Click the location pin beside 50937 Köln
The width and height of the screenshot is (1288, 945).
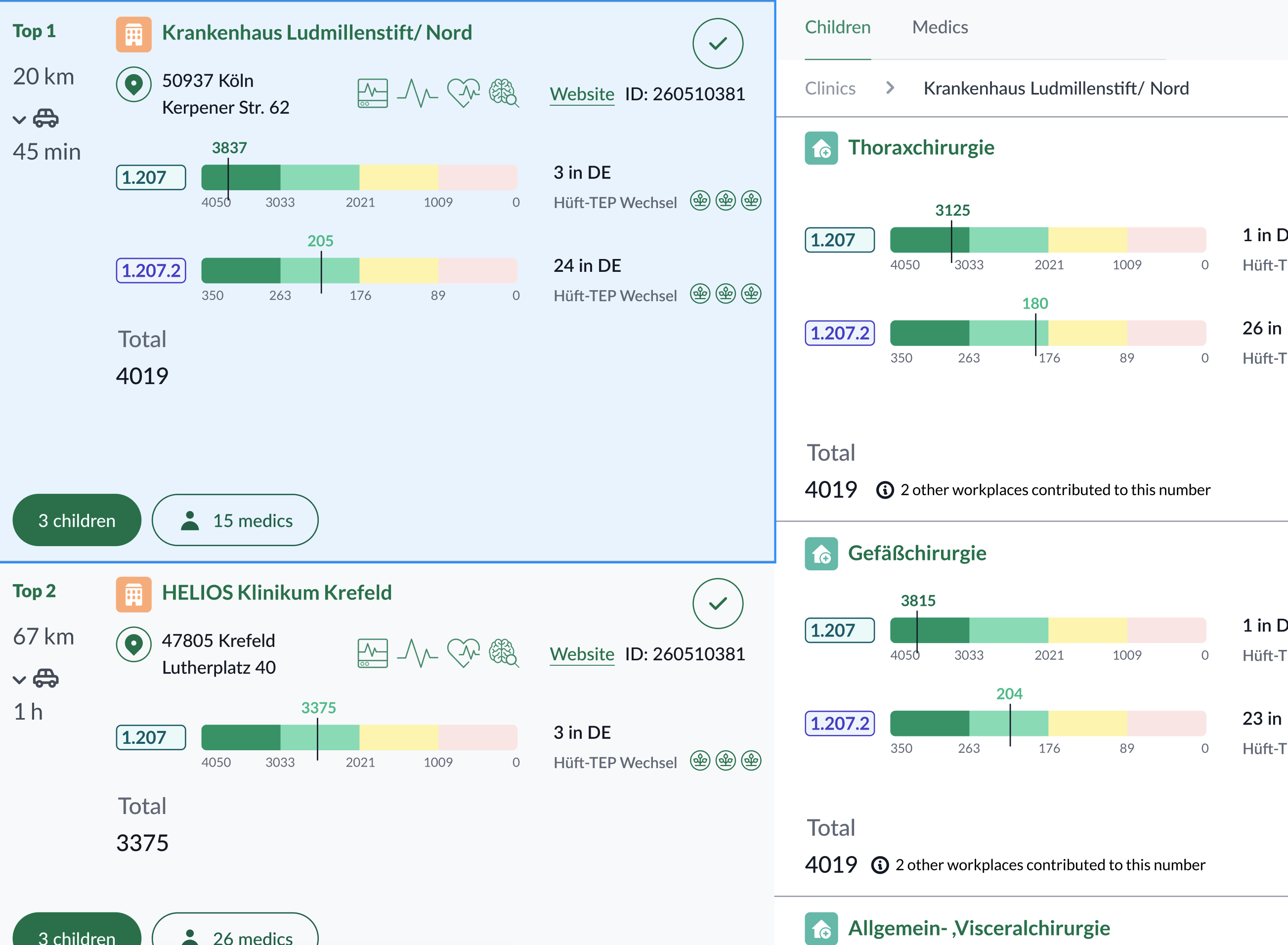pos(133,84)
